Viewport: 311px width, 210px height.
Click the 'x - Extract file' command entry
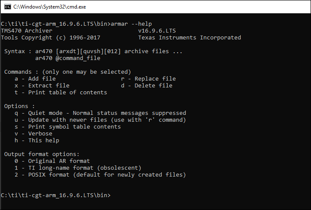tap(42, 86)
